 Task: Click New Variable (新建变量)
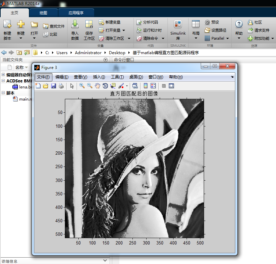coord(110,22)
